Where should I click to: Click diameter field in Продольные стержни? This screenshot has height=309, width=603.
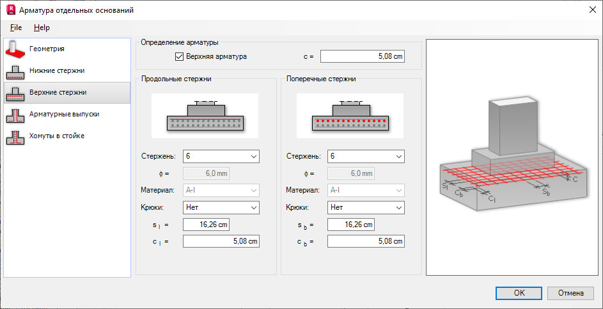(207, 173)
